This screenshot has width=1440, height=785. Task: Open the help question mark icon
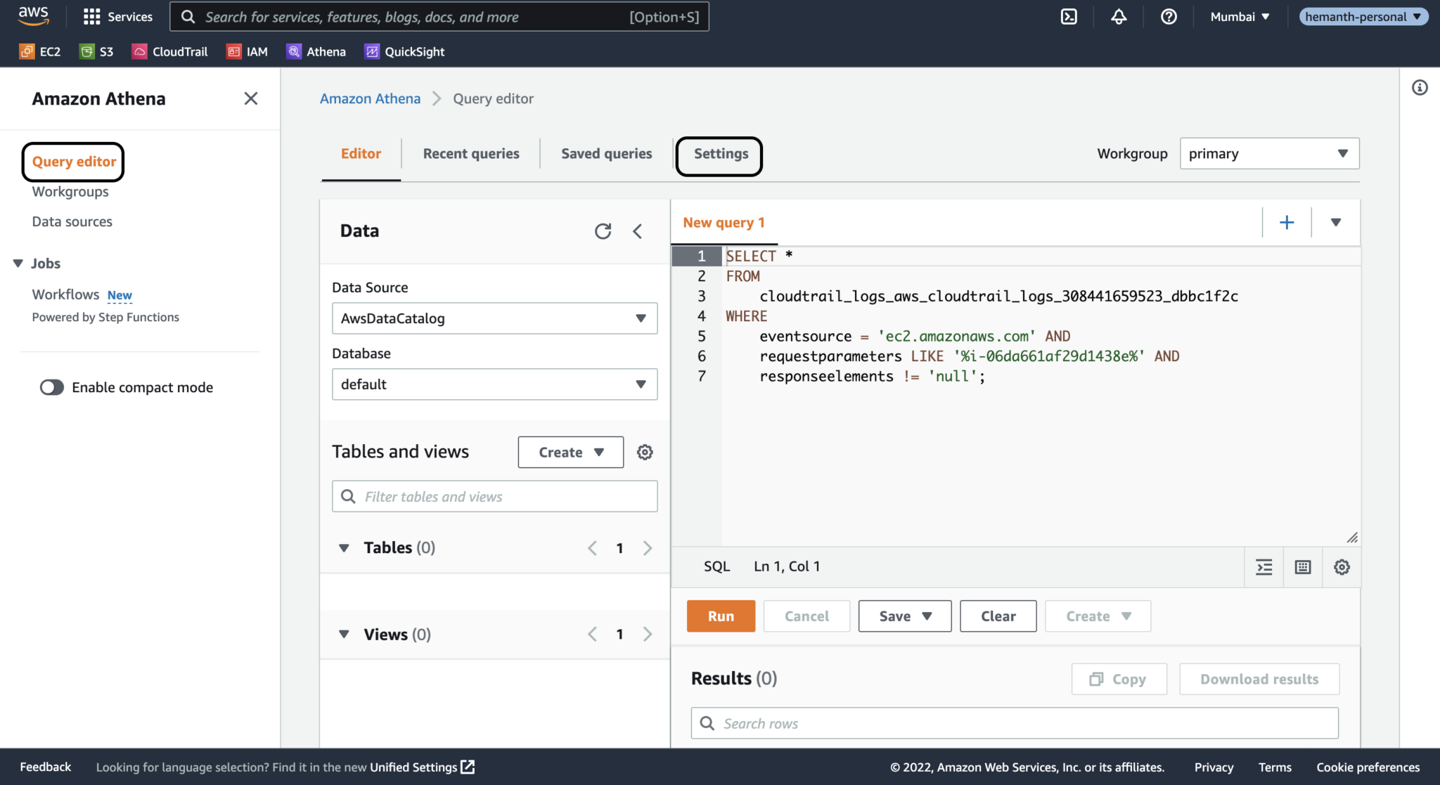(x=1168, y=16)
